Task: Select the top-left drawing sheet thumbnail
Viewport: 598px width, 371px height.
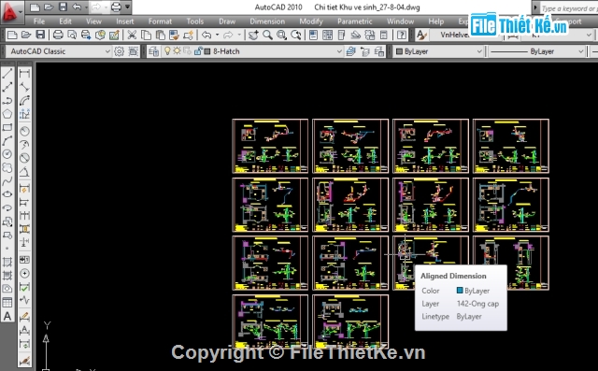Action: (x=270, y=146)
